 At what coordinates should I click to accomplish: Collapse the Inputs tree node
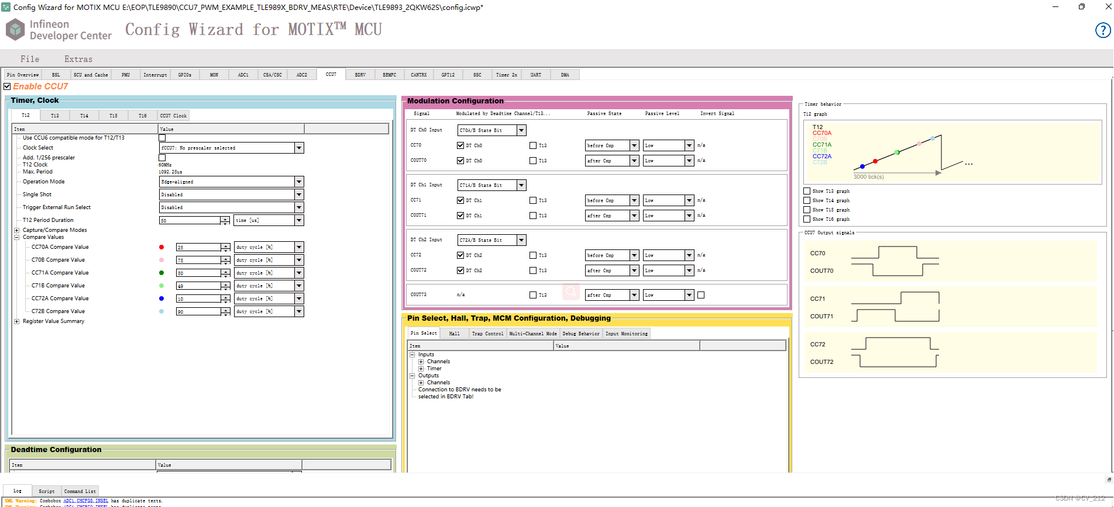point(412,355)
